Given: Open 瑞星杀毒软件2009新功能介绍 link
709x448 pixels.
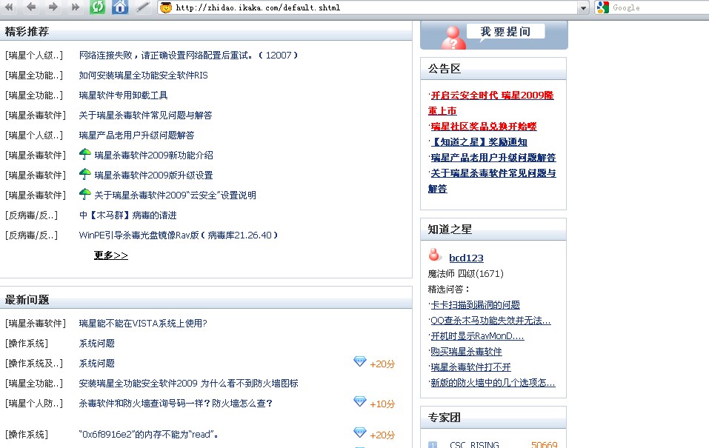Looking at the screenshot, I should tap(154, 155).
